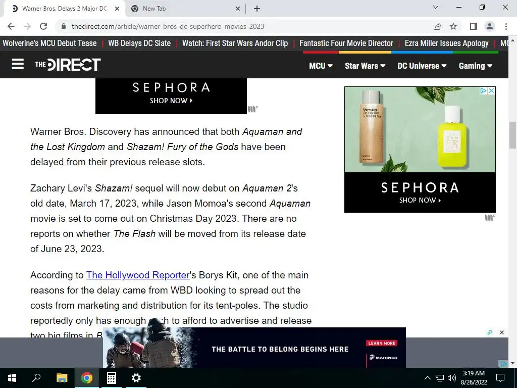This screenshot has width=517, height=388.
Task: Go back using the browser back arrow
Action: click(11, 26)
